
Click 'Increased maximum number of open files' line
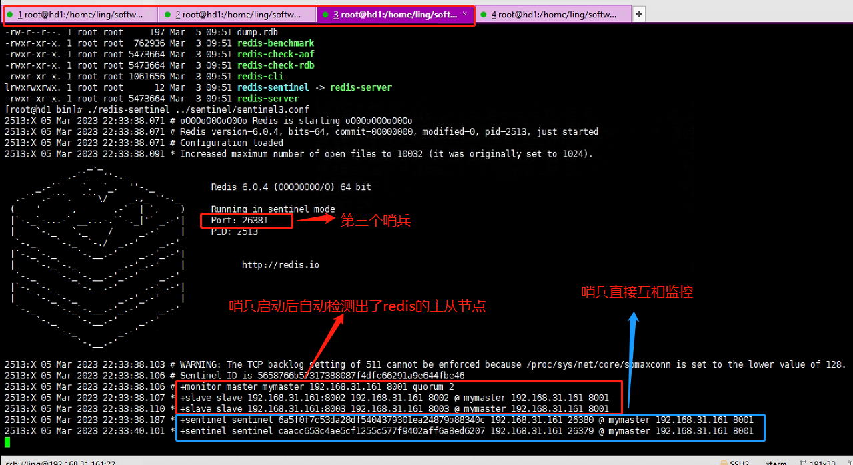coord(386,154)
